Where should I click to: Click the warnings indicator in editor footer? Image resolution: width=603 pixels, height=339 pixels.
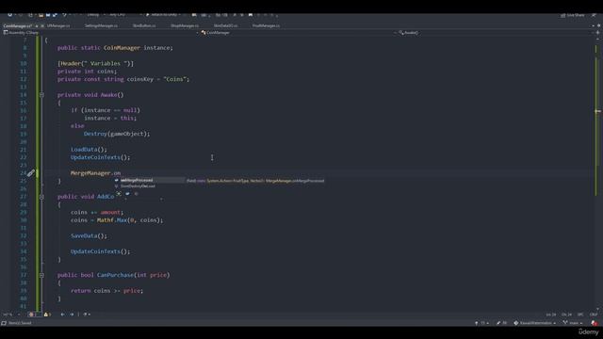pyautogui.click(x=47, y=315)
